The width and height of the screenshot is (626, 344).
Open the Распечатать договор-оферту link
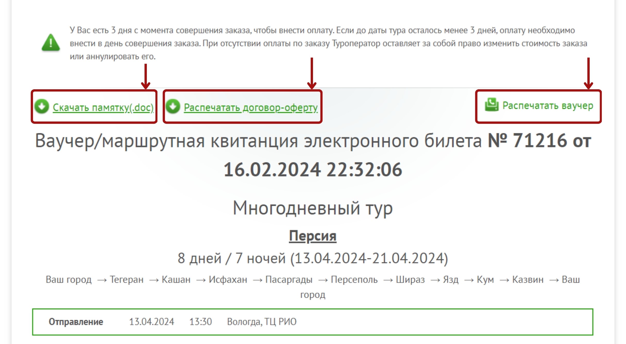pyautogui.click(x=250, y=107)
